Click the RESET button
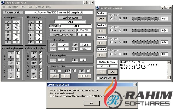This screenshot has height=109, width=173. coord(84,76)
